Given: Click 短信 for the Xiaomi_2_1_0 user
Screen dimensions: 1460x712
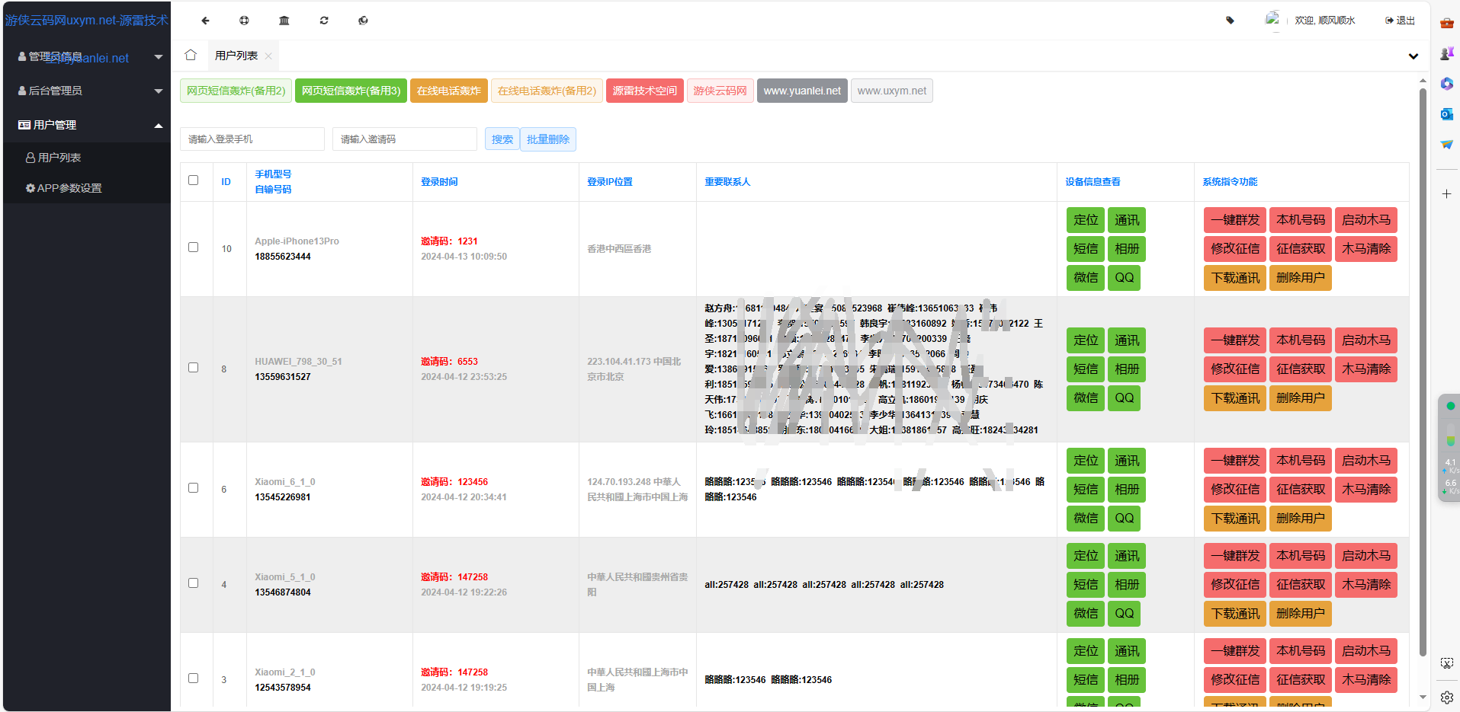Looking at the screenshot, I should coord(1086,680).
